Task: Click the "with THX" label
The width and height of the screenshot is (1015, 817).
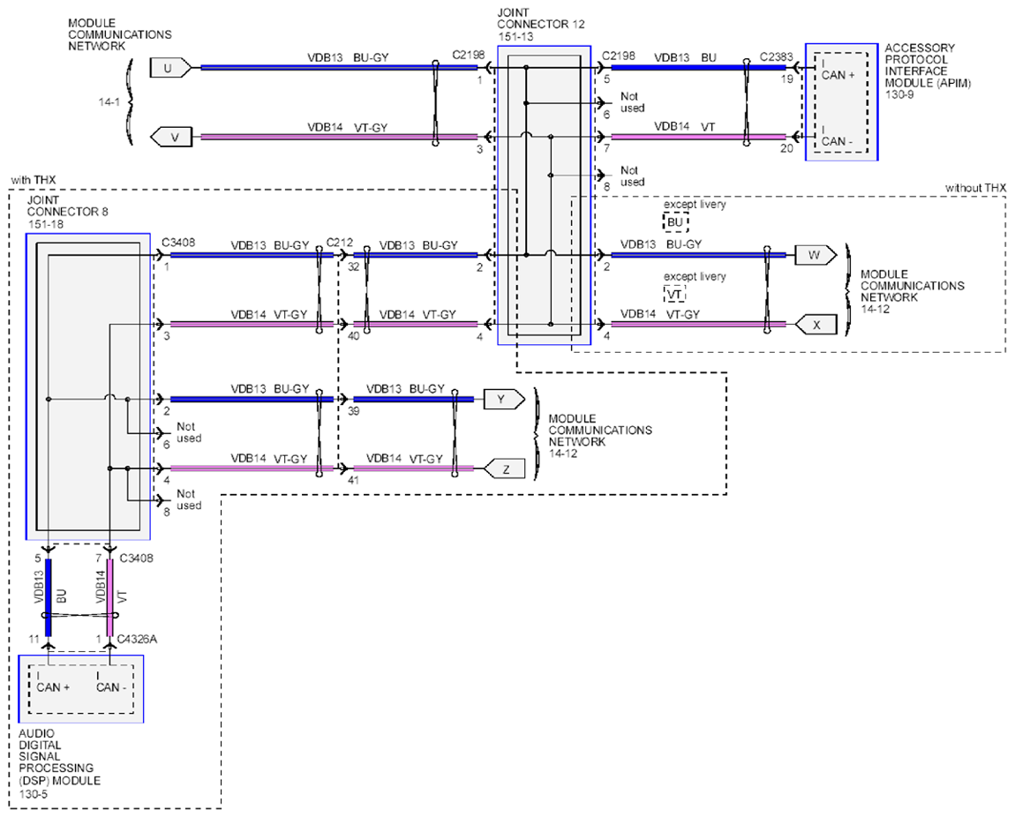Action: [x=34, y=180]
